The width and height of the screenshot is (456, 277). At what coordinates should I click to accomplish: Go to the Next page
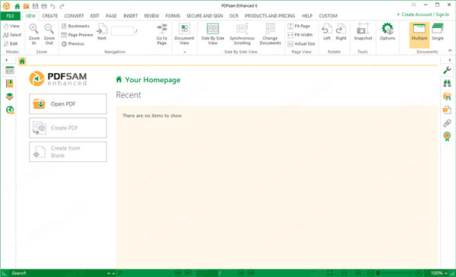point(102,32)
